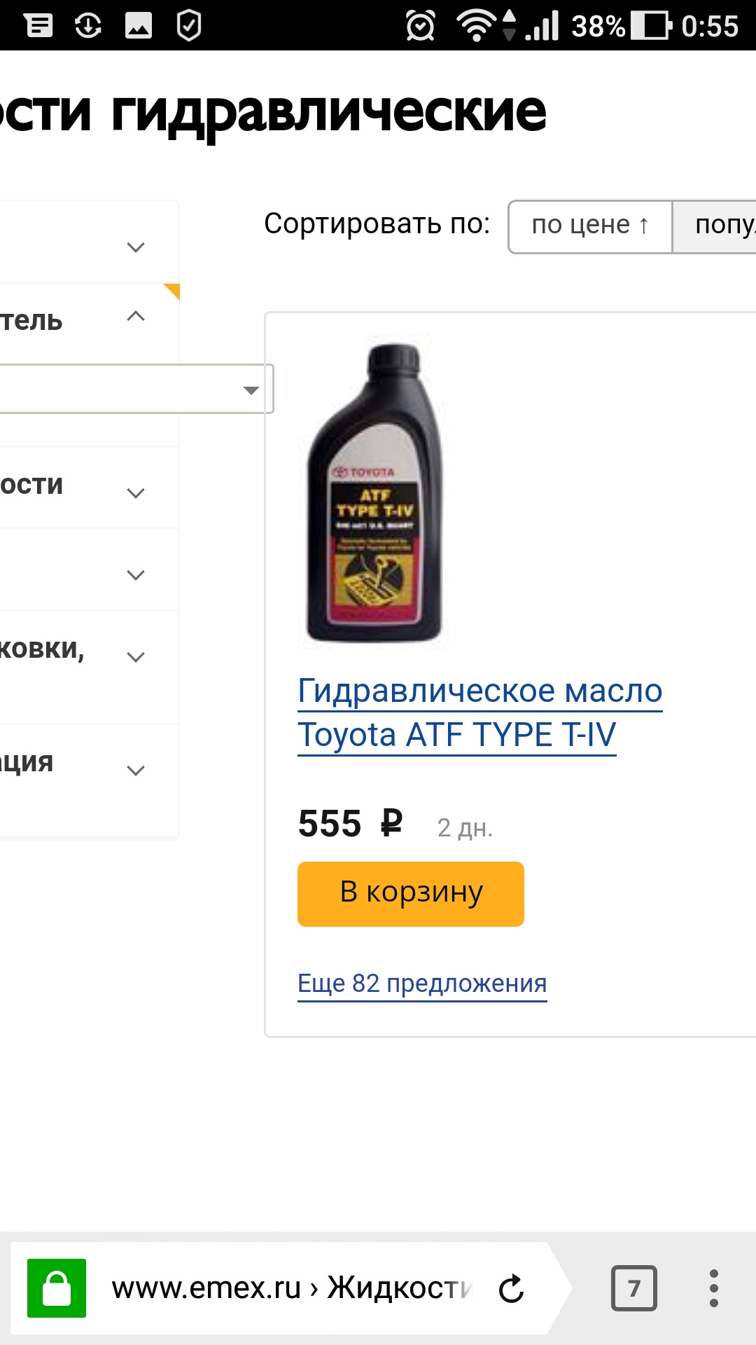Image resolution: width=756 pixels, height=1345 pixels.
Task: Tap the battery icon in status bar
Action: point(650,27)
